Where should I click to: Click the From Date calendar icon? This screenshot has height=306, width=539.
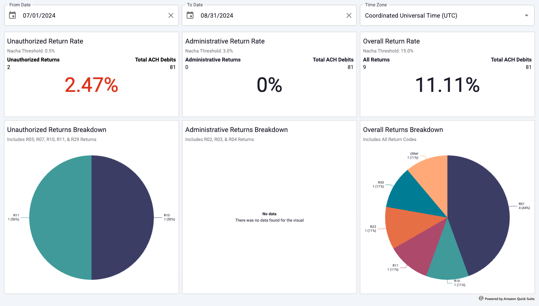13,15
